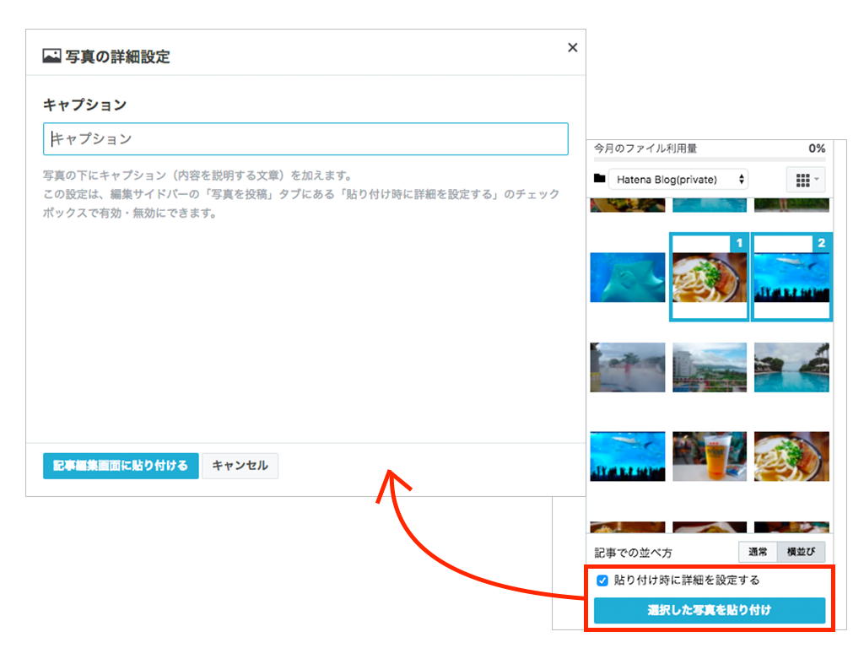Screen dimensions: 864x648
Task: Select the infinity pool photo thumbnail
Action: 791,368
